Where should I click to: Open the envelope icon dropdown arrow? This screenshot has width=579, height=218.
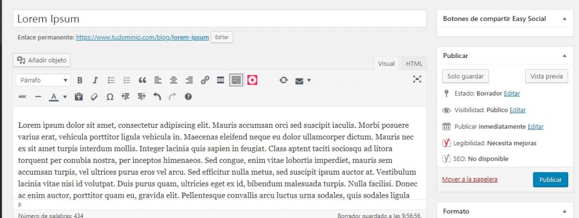pyautogui.click(x=309, y=80)
